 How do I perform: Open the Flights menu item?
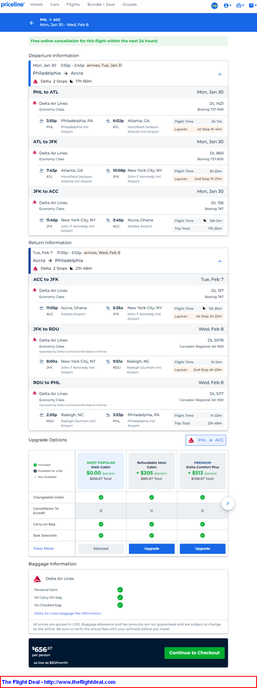click(73, 5)
